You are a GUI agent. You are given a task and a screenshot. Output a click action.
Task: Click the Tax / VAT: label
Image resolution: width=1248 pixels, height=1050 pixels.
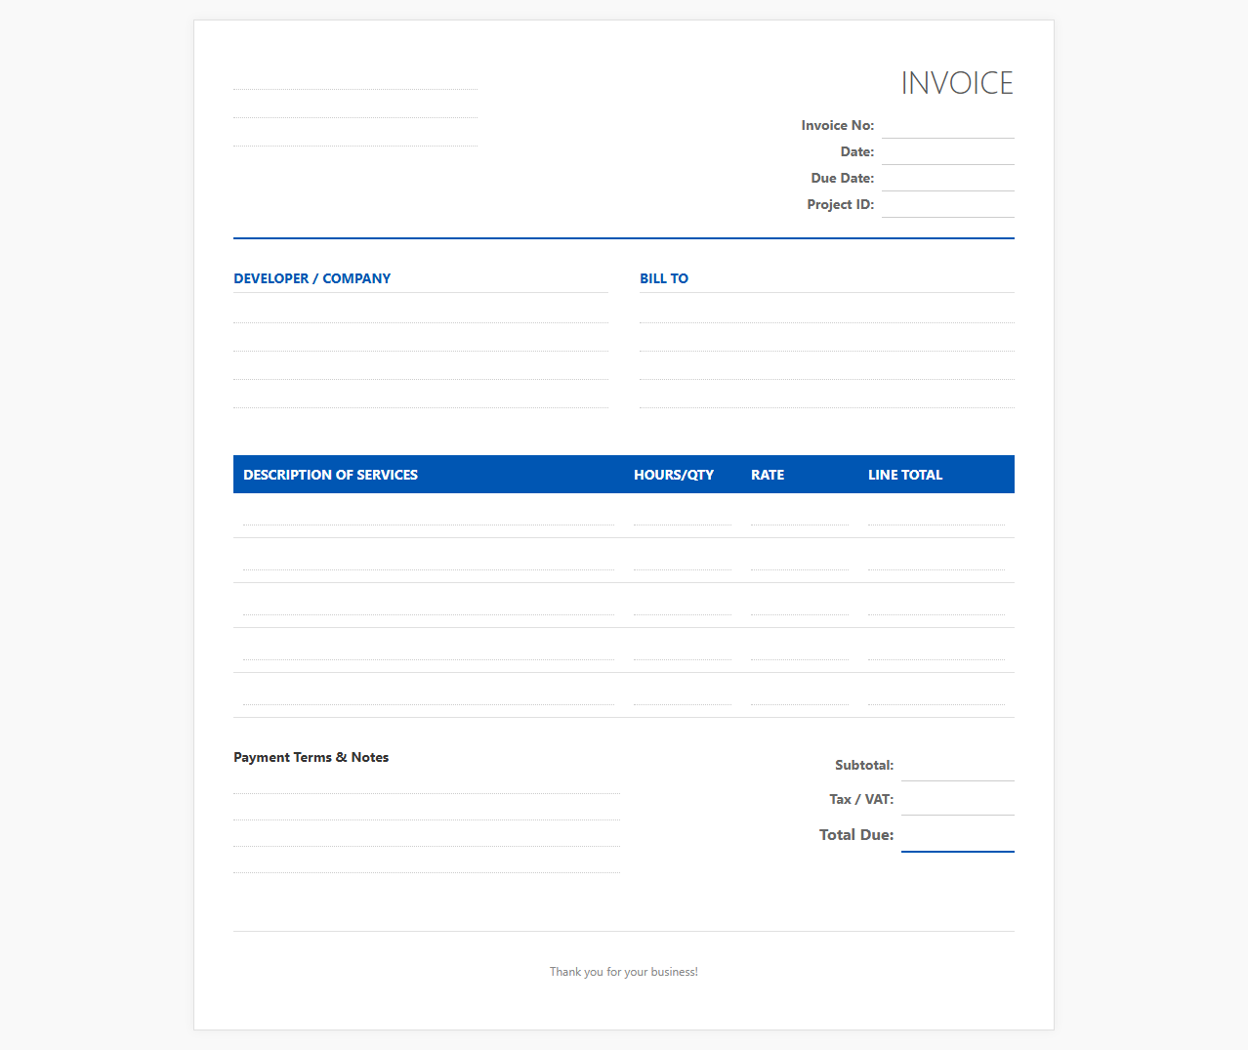click(x=861, y=799)
